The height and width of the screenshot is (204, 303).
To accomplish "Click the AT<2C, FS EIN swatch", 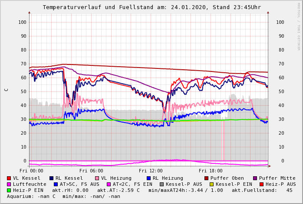I will pyautogui.click(x=109, y=184).
